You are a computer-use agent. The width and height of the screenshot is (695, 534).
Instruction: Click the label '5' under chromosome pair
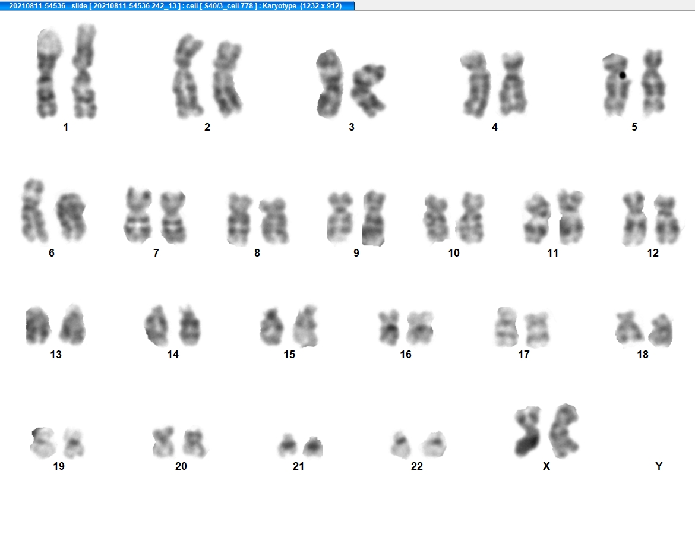634,127
